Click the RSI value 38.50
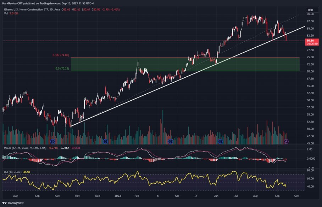This screenshot has width=322, height=207. 27,172
